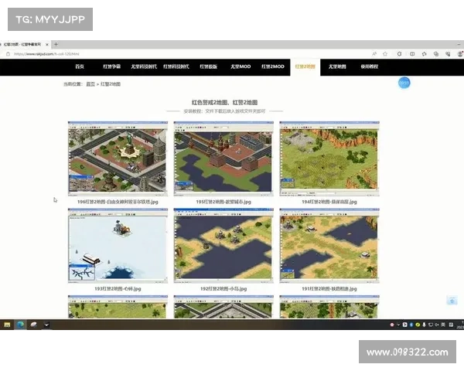This screenshot has width=464, height=371.
Task: Go to 首页 in navigation bar
Action: [x=80, y=66]
